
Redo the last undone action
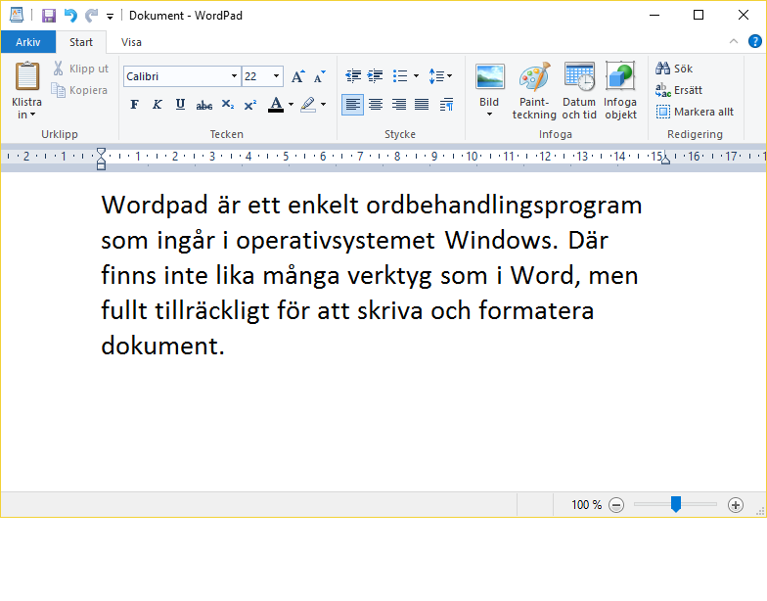[x=92, y=16]
